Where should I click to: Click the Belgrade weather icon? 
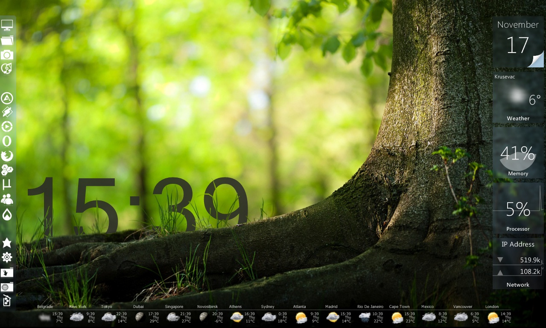coord(44,317)
